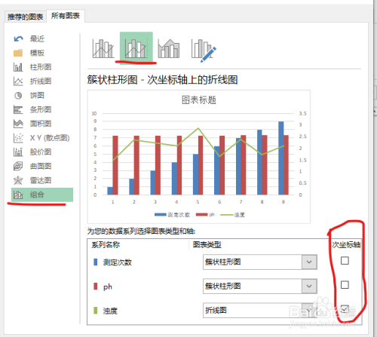Choose the stacked area with clustered column icon
377x337 pixels.
(169, 48)
